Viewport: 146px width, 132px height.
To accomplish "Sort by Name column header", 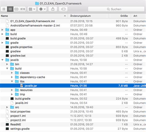I will (x=34, y=16).
